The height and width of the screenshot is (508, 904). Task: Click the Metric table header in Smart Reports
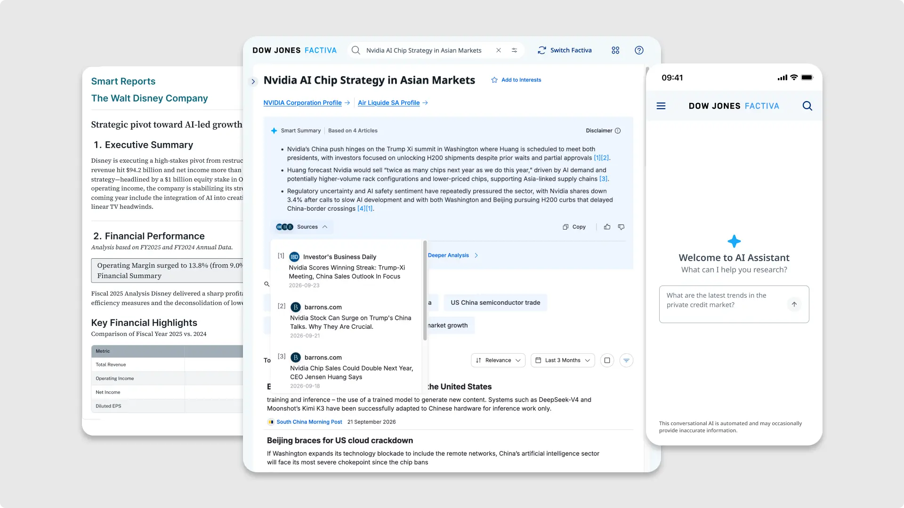(x=103, y=351)
